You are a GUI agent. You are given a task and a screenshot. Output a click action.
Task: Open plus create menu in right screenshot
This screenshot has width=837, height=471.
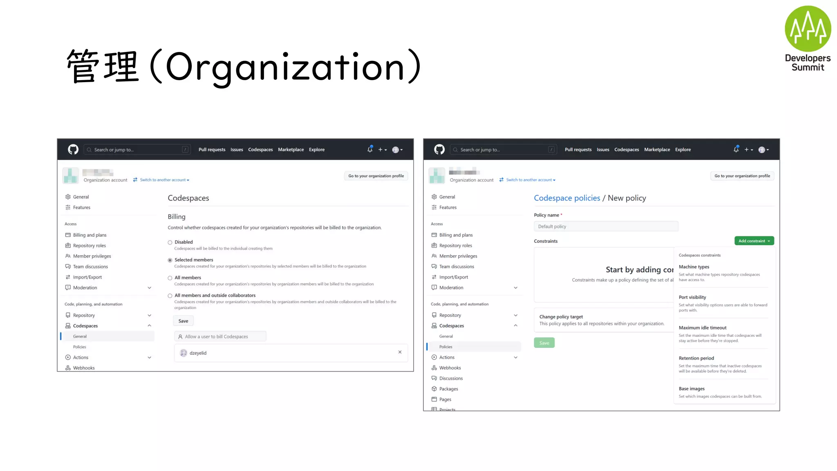coord(748,150)
